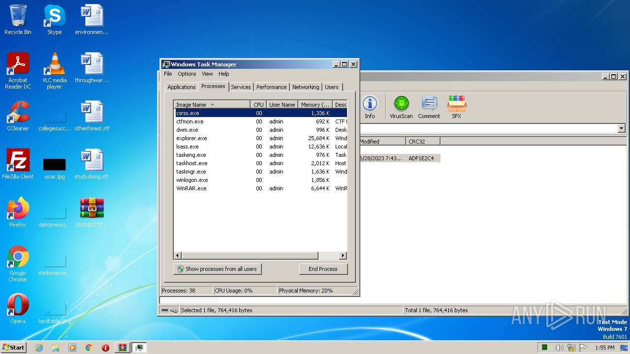Launch Google Chrome desktop shortcut

(x=18, y=264)
